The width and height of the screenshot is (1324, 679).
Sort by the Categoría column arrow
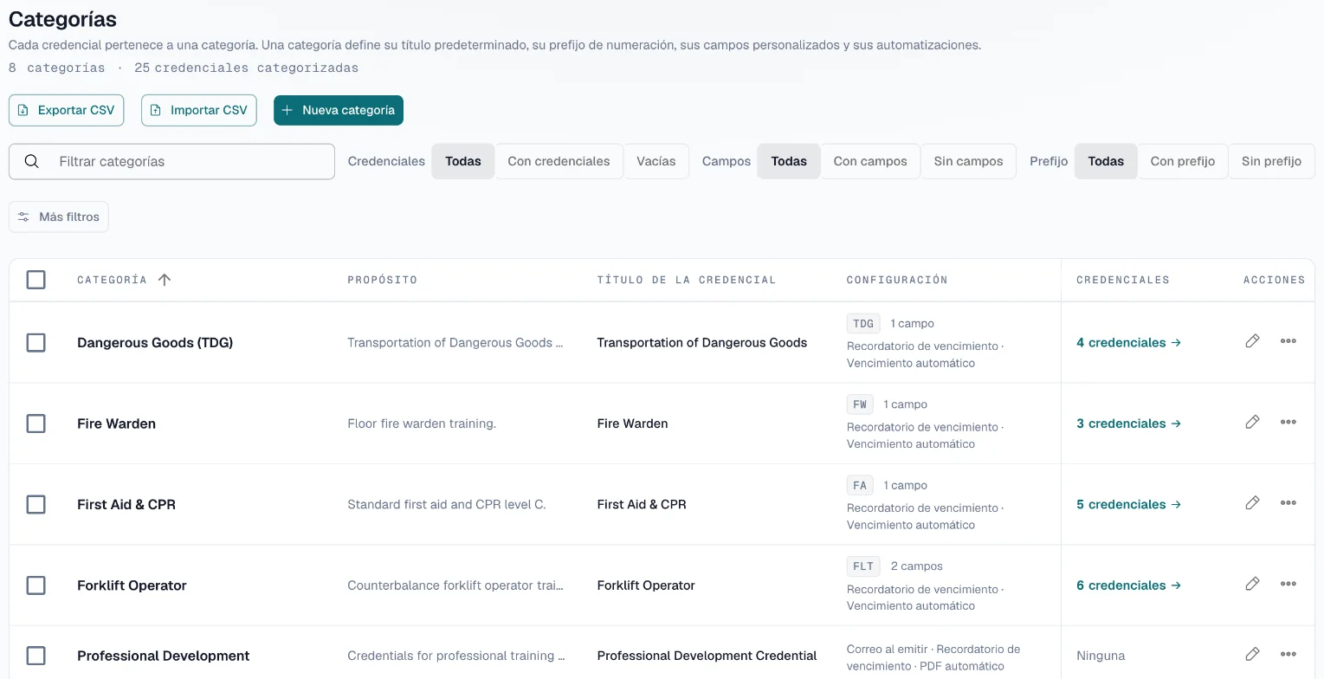coord(165,280)
